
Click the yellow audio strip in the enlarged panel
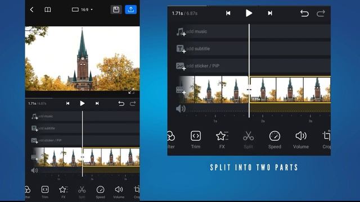[x=290, y=108]
